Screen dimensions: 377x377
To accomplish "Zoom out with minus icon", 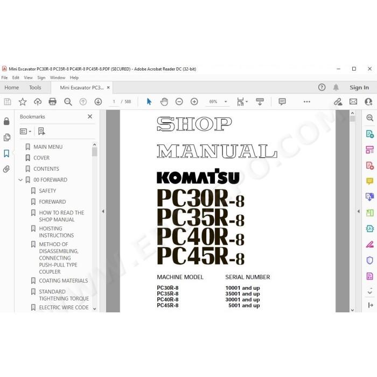I will point(179,102).
